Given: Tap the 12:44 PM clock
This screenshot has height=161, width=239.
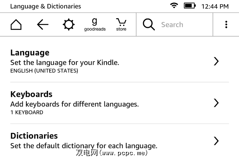Looking at the screenshot, I should (x=215, y=6).
